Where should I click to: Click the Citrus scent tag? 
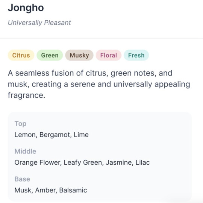(21, 55)
